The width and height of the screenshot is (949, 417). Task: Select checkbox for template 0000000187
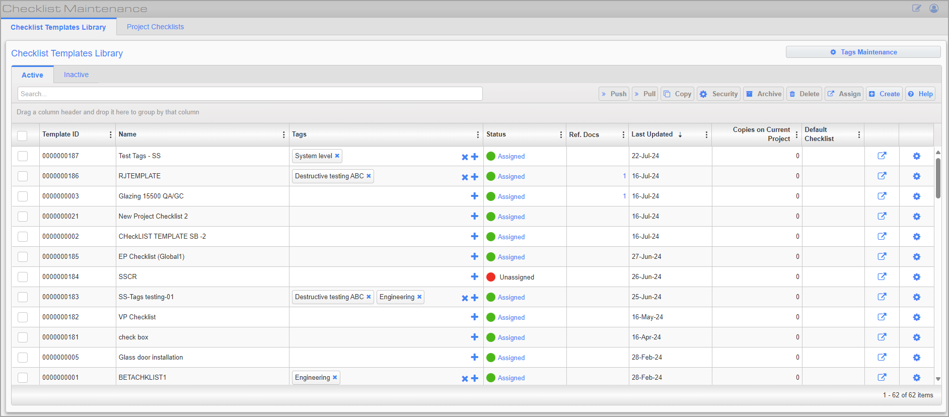[23, 156]
